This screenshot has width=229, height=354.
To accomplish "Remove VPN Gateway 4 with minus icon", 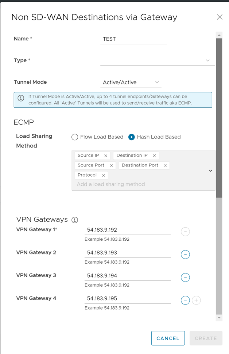I will click(x=185, y=300).
